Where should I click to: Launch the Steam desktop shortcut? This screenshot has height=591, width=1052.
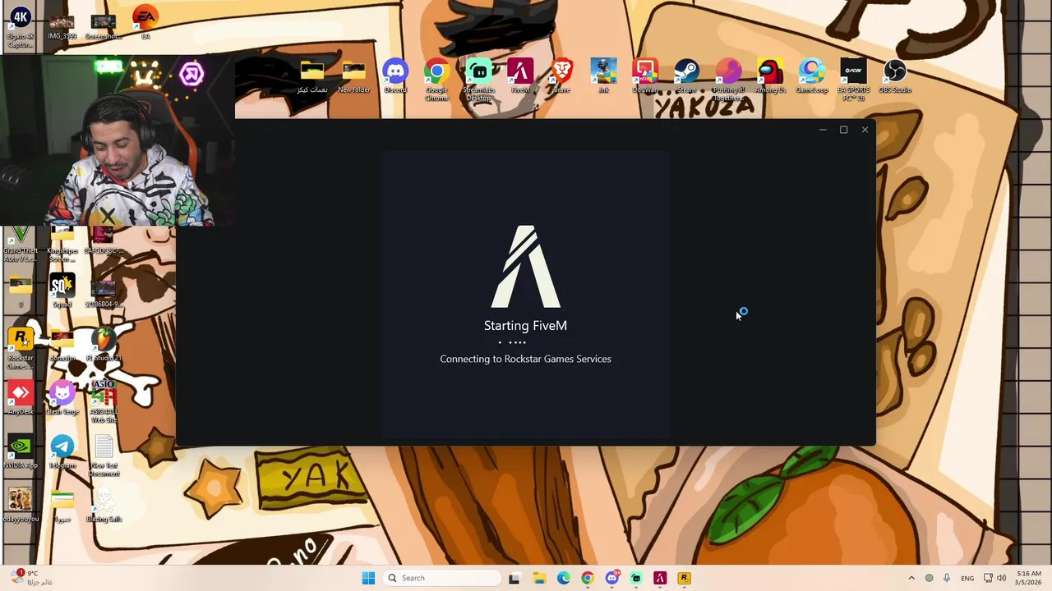click(686, 76)
